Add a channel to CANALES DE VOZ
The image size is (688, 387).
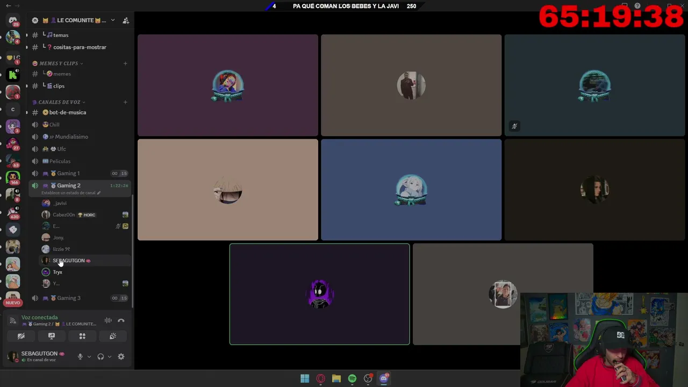(x=125, y=102)
